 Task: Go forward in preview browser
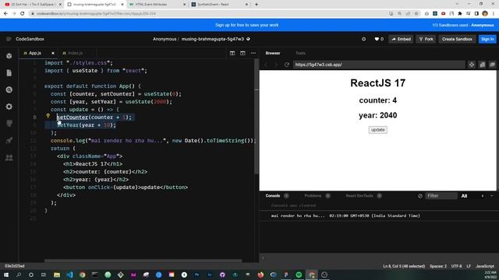(x=276, y=65)
